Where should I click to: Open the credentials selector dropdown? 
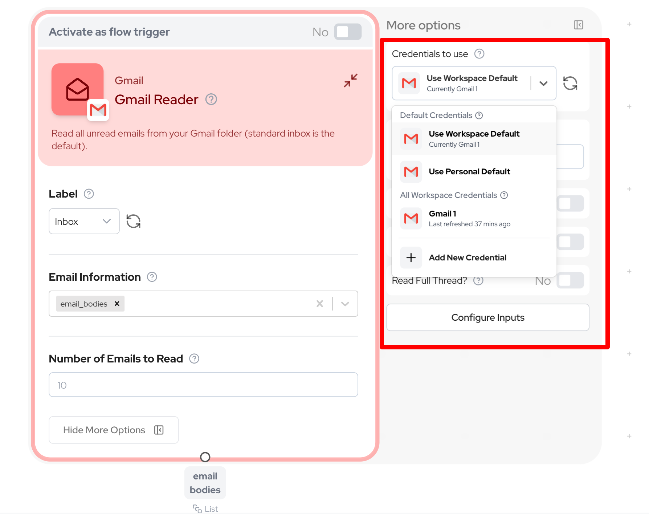tap(474, 83)
